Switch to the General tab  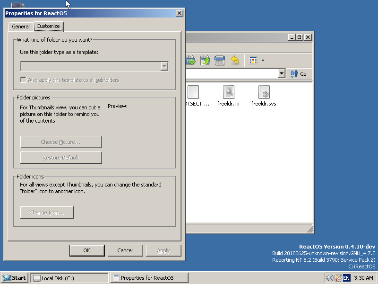point(21,27)
